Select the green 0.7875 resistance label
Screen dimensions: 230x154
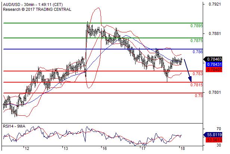(196, 41)
